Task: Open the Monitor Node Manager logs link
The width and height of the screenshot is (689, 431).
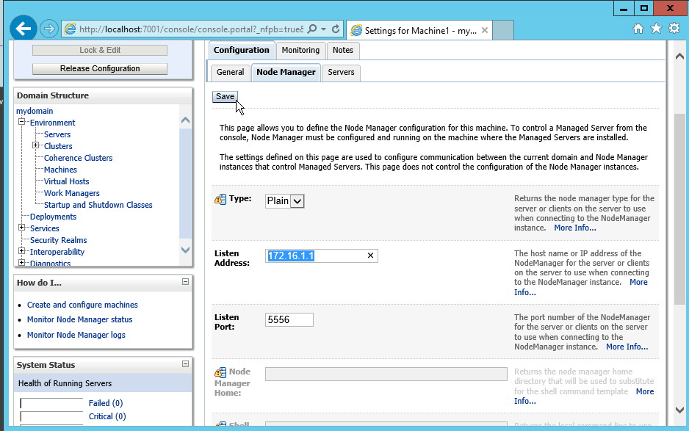Action: coord(76,335)
